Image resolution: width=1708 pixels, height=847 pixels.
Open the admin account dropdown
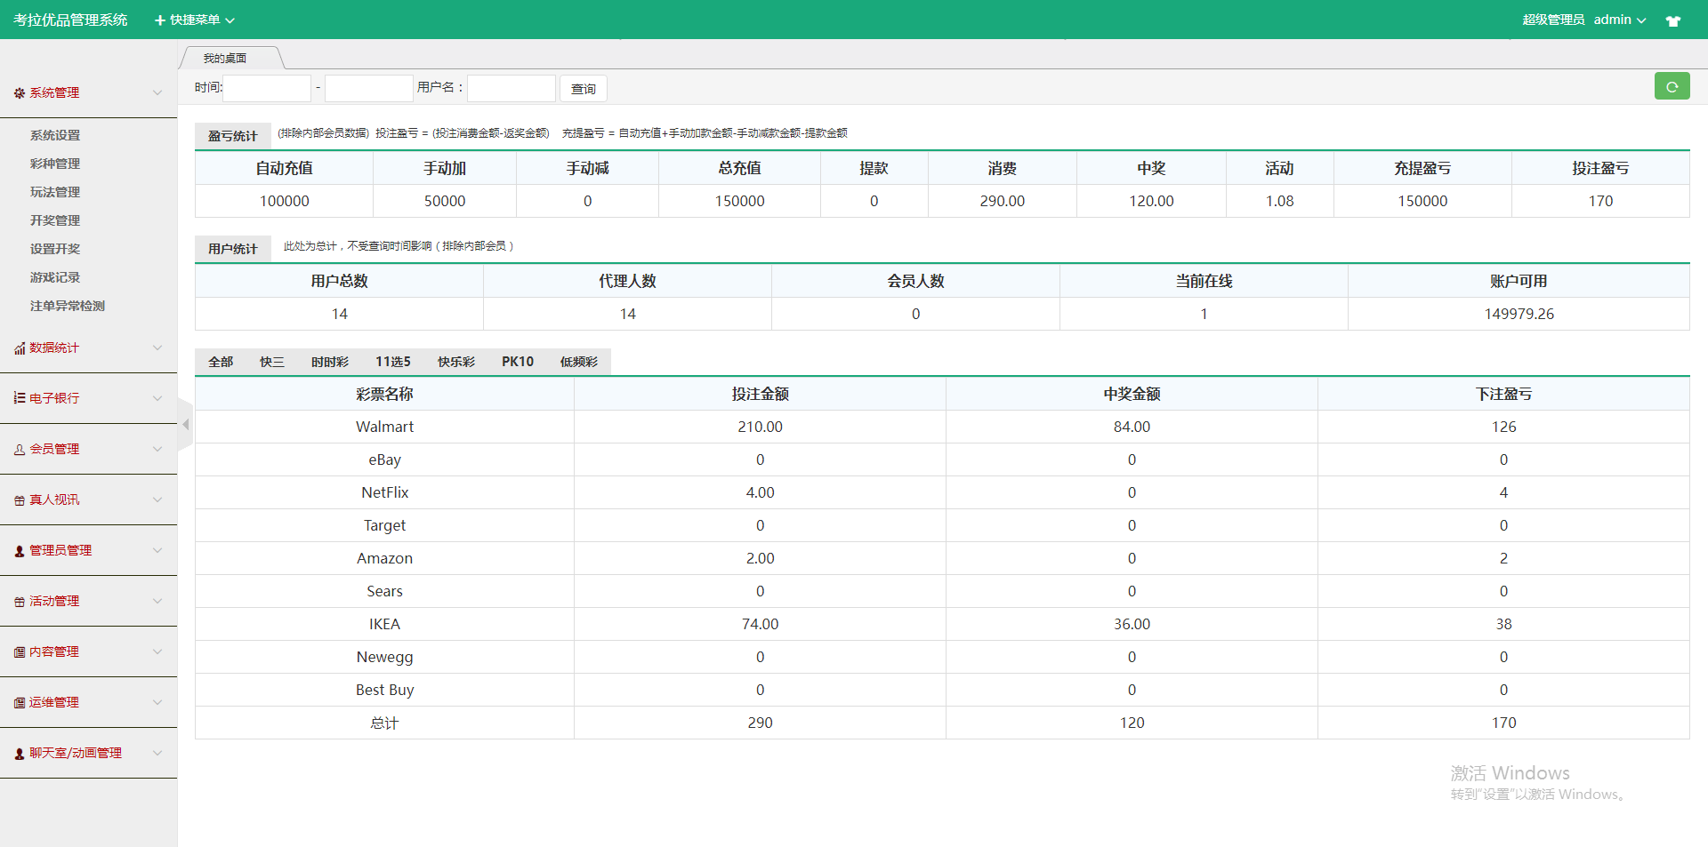1619,20
